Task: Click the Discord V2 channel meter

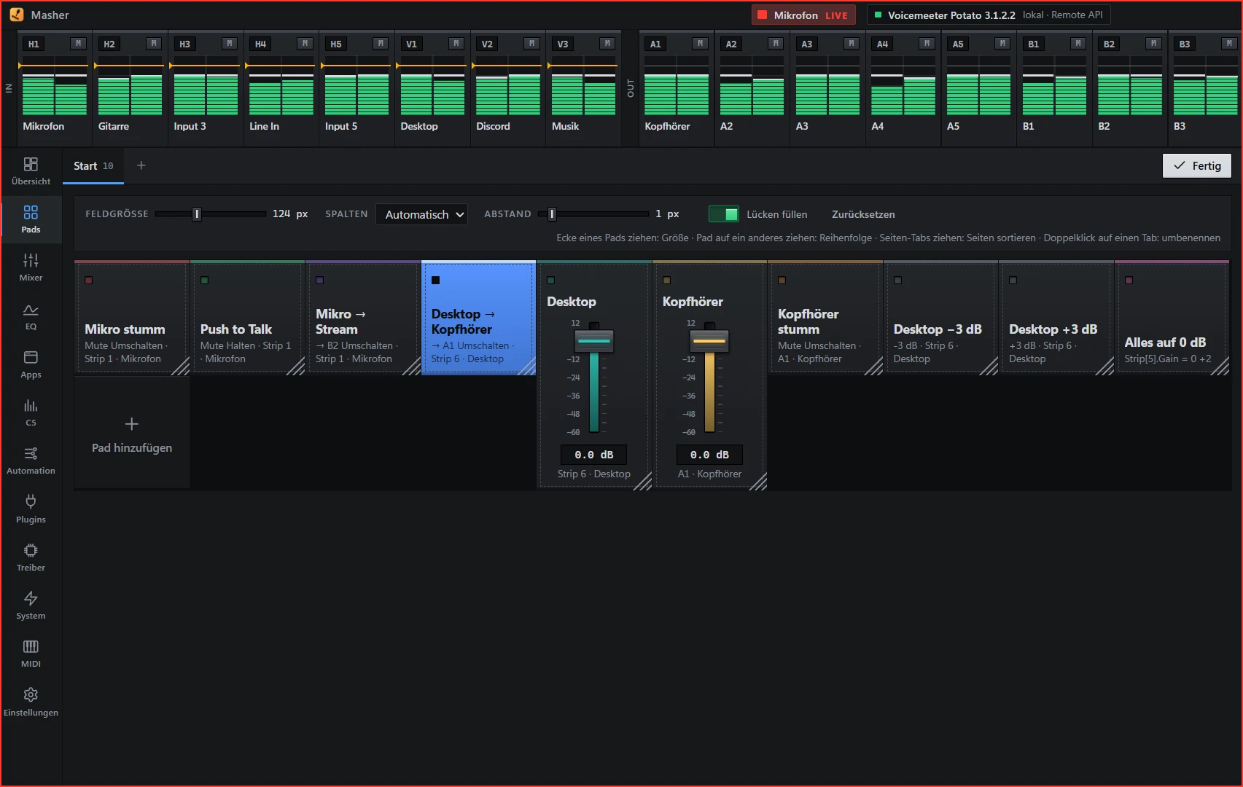Action: coord(508,86)
